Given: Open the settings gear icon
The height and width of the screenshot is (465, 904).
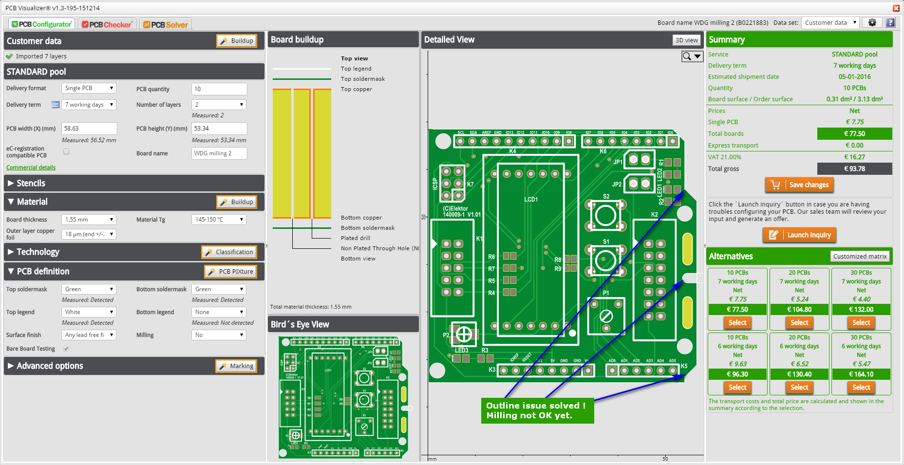Looking at the screenshot, I should click(x=872, y=22).
